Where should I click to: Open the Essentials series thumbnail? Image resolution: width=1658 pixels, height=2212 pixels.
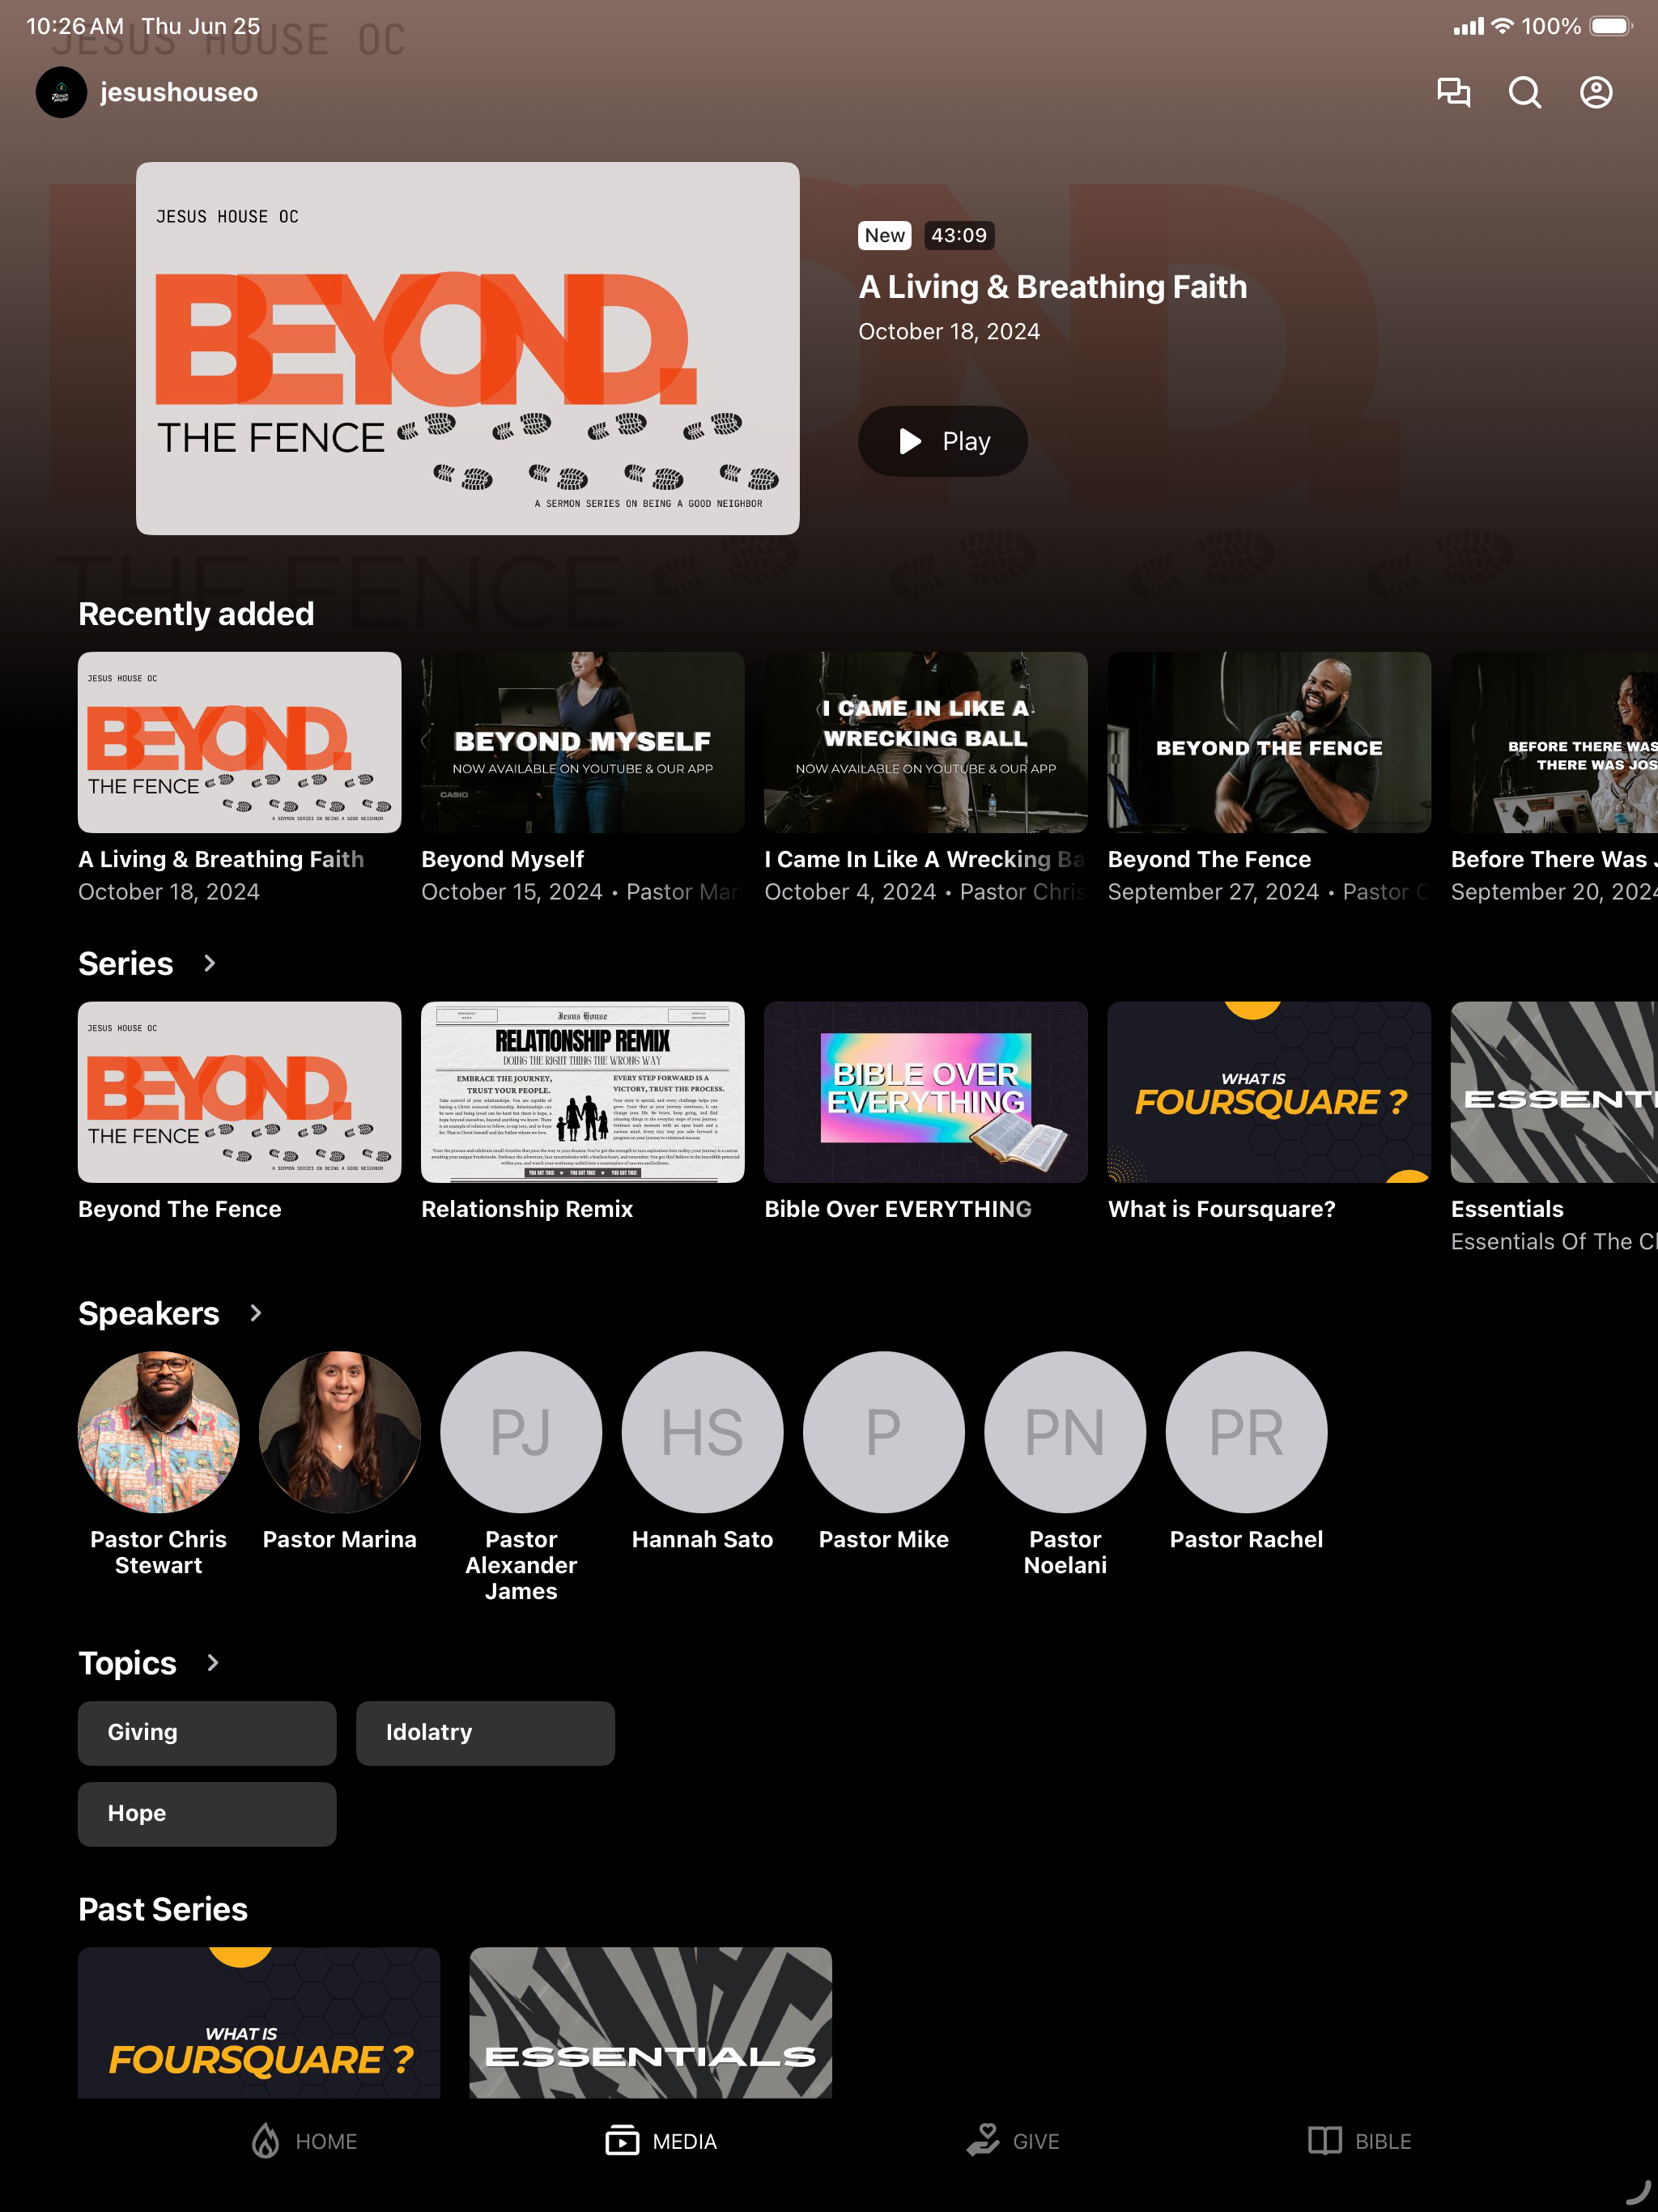1554,1092
